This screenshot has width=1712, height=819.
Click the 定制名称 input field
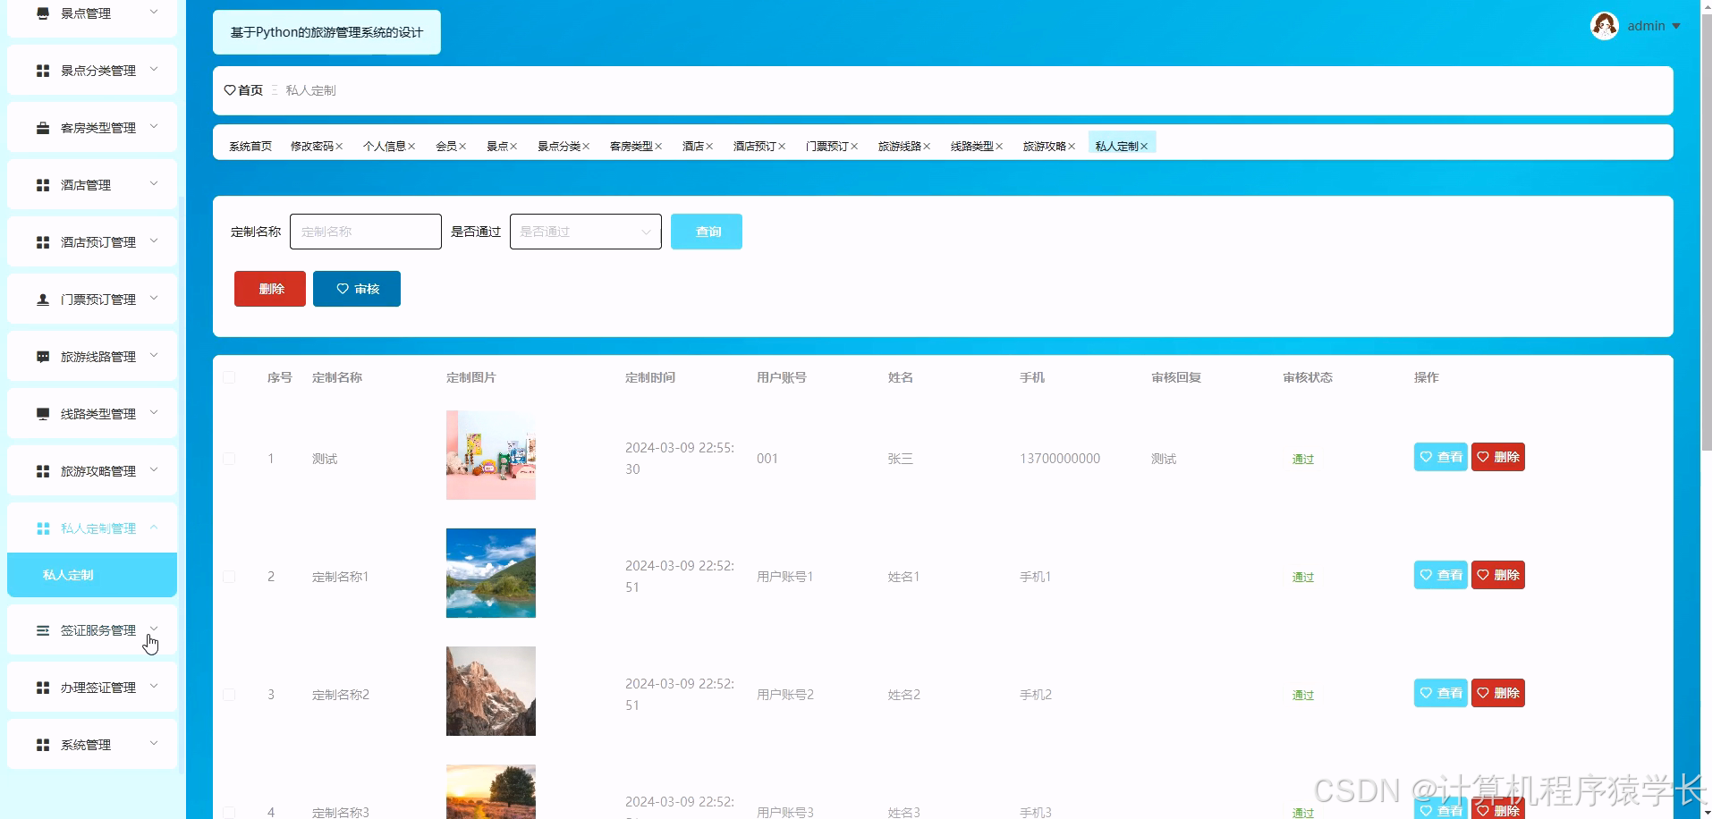point(366,232)
